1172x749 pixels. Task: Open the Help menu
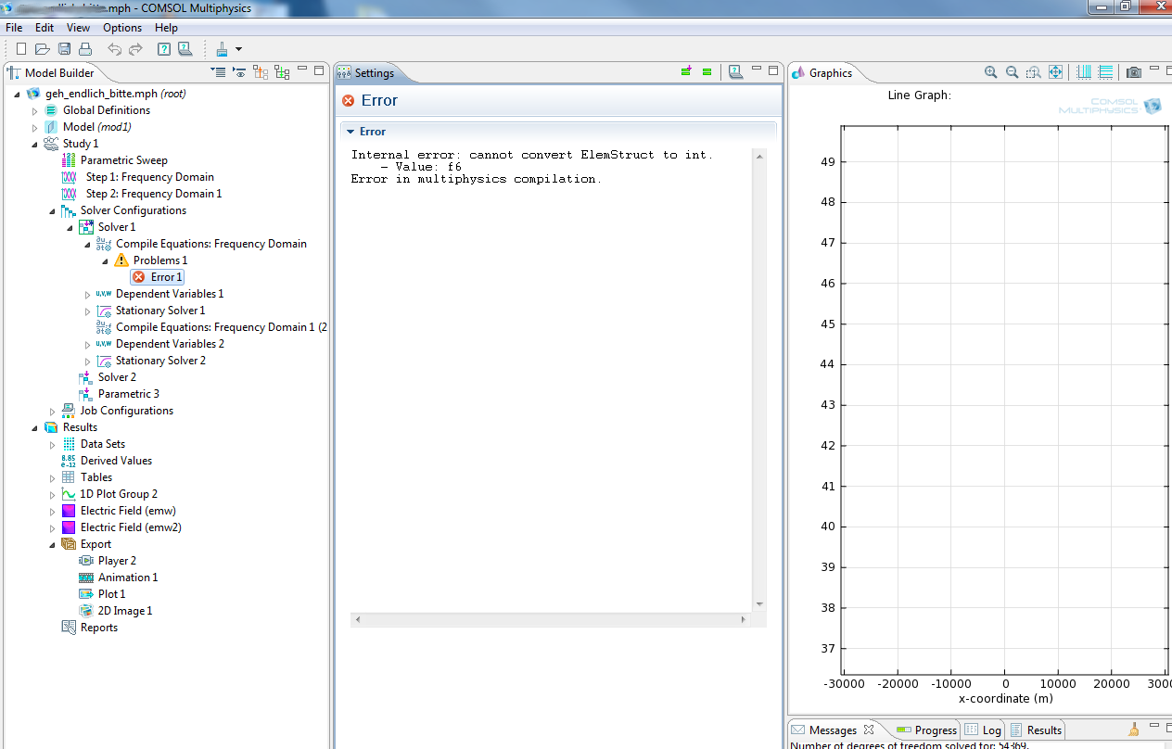pyautogui.click(x=166, y=28)
